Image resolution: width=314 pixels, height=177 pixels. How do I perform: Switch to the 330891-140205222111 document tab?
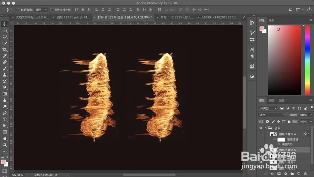click(x=219, y=17)
